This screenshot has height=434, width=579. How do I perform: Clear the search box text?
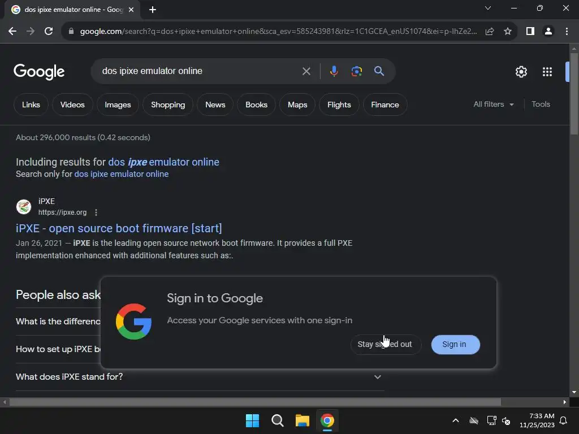[x=306, y=71]
